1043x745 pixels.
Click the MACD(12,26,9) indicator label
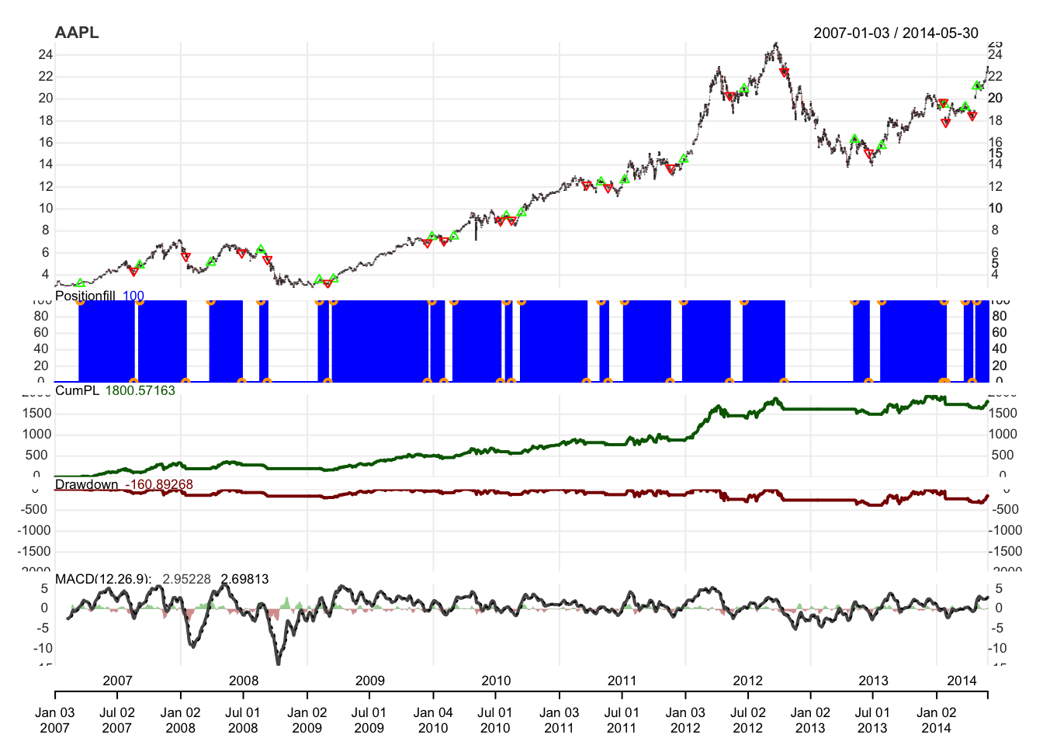tap(104, 579)
